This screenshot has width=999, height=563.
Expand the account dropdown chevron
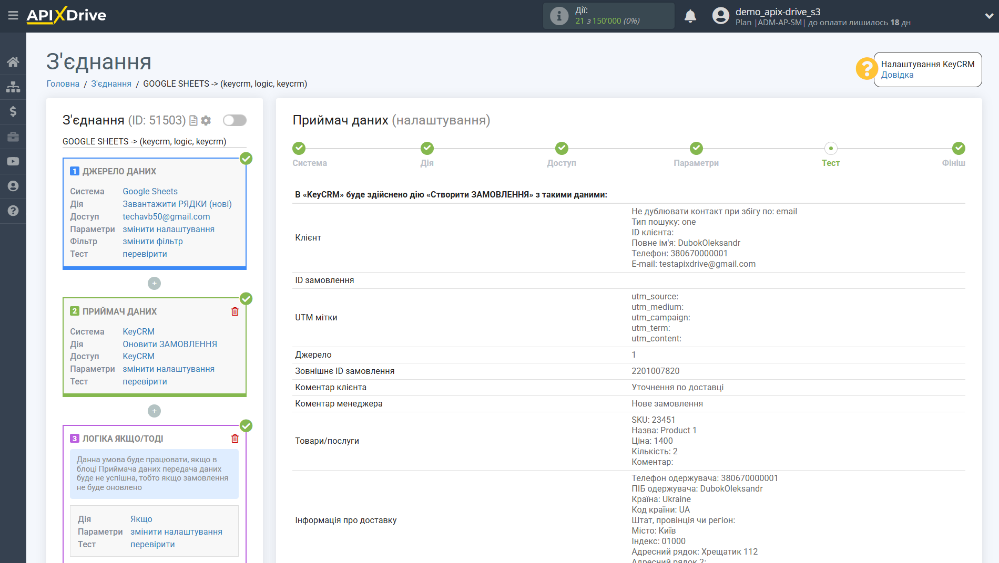[988, 16]
